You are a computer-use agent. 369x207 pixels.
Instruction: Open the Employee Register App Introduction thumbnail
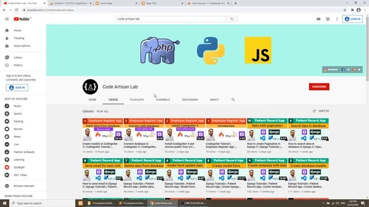pyautogui.click(x=226, y=129)
